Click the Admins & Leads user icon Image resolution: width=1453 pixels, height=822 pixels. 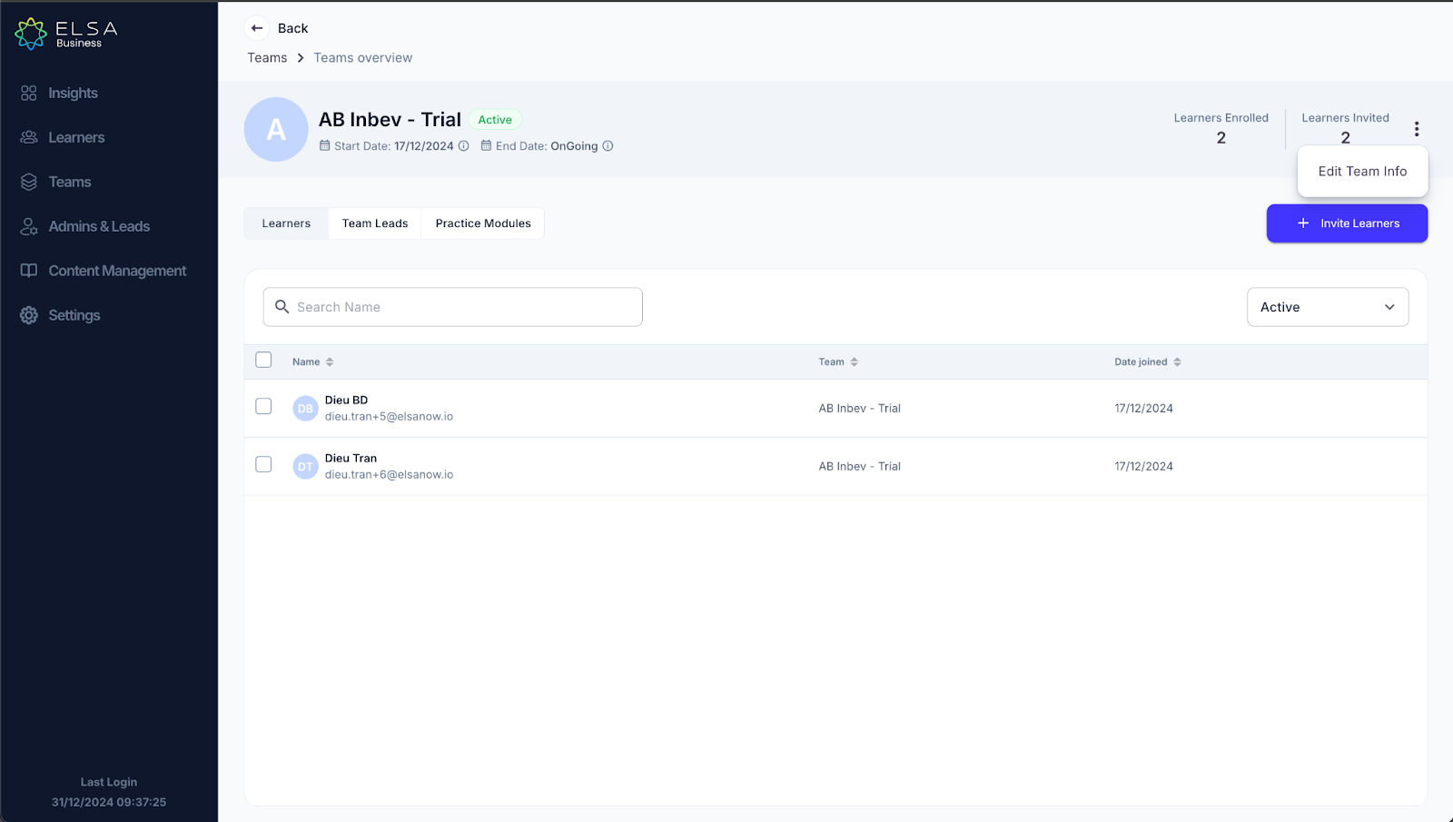click(x=29, y=226)
